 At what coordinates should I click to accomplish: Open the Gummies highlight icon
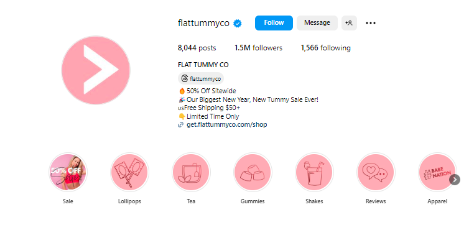coord(253,172)
